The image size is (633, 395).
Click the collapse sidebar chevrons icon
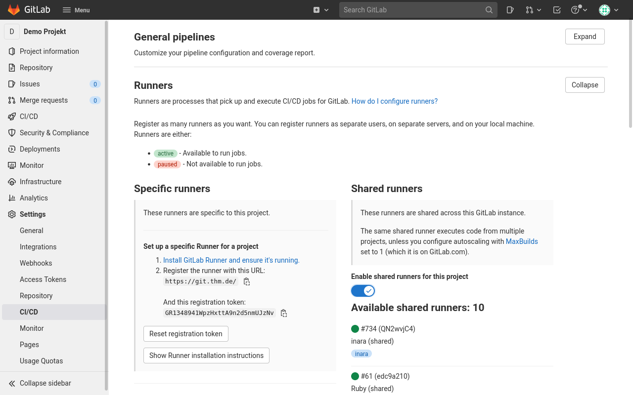[12, 383]
